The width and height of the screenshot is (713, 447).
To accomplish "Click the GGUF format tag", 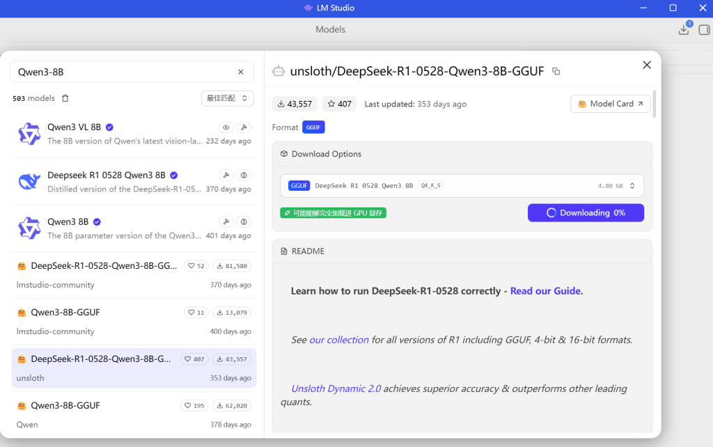I will tap(313, 127).
